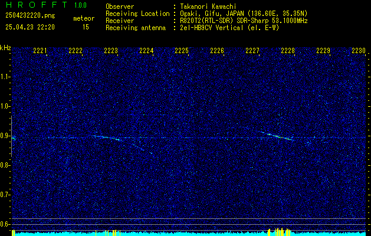Click the kHz axis unit label
Screen dimensions: 371x236
pos(5,48)
